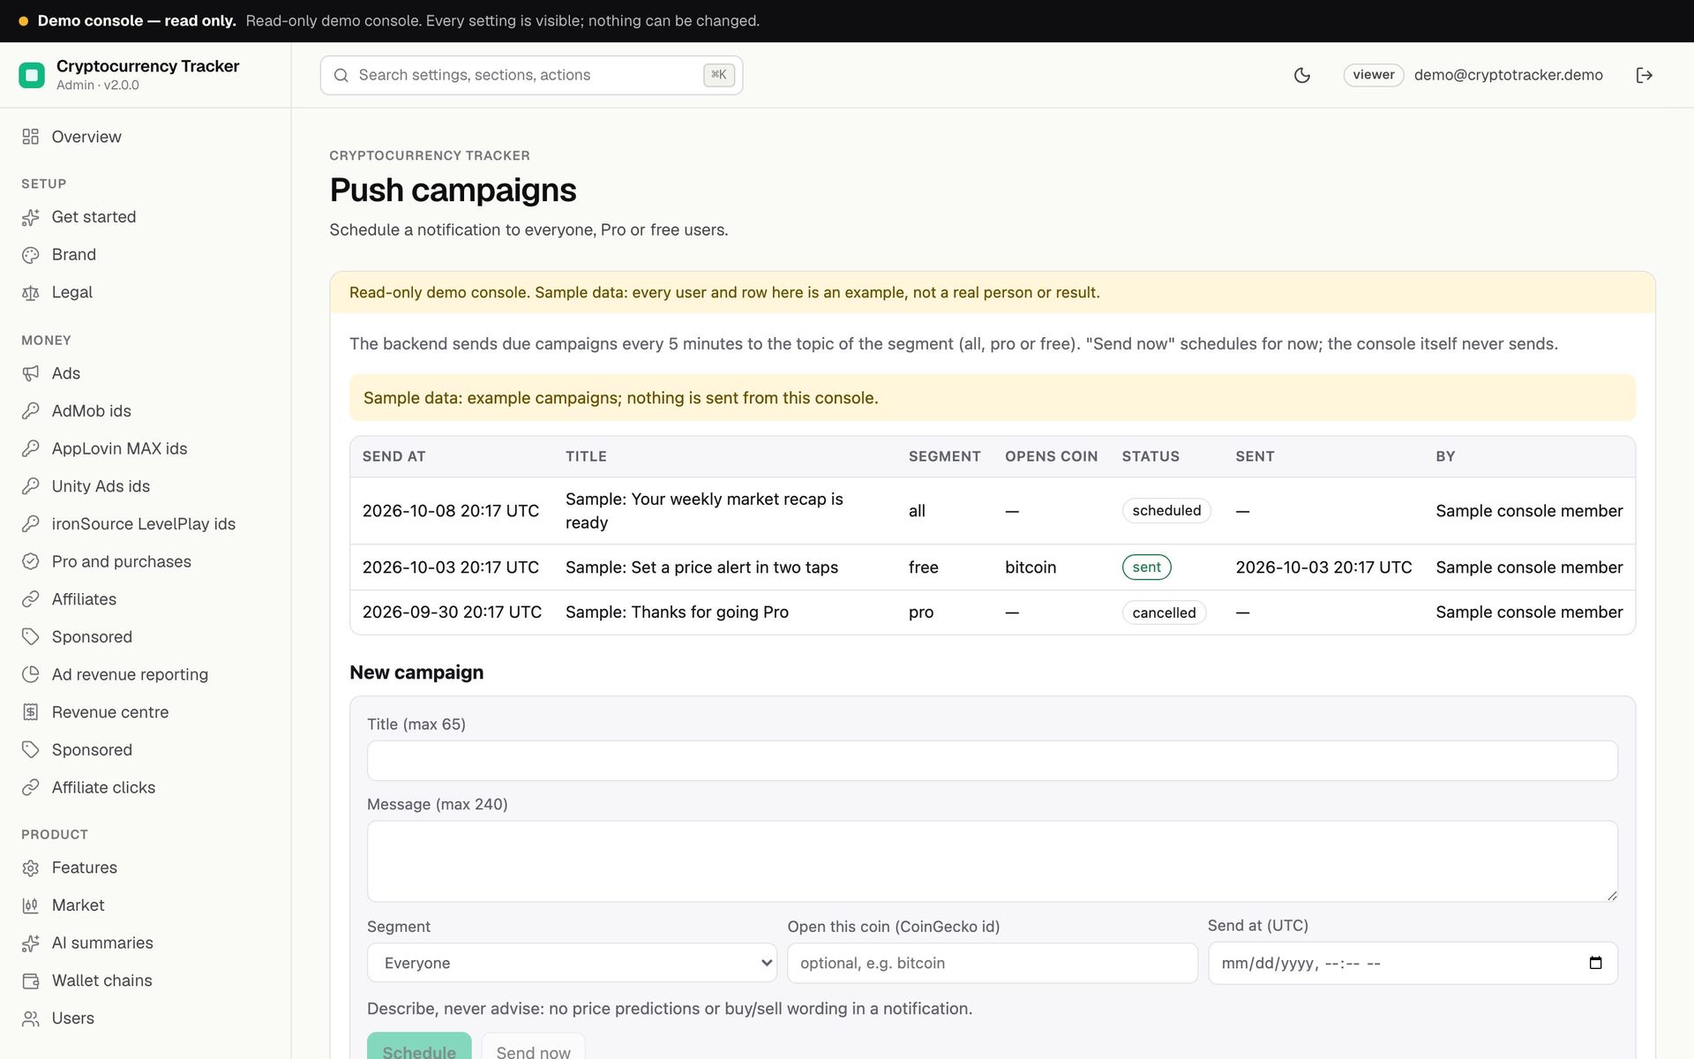Click the Legal scales icon
This screenshot has width=1694, height=1059.
tap(31, 292)
